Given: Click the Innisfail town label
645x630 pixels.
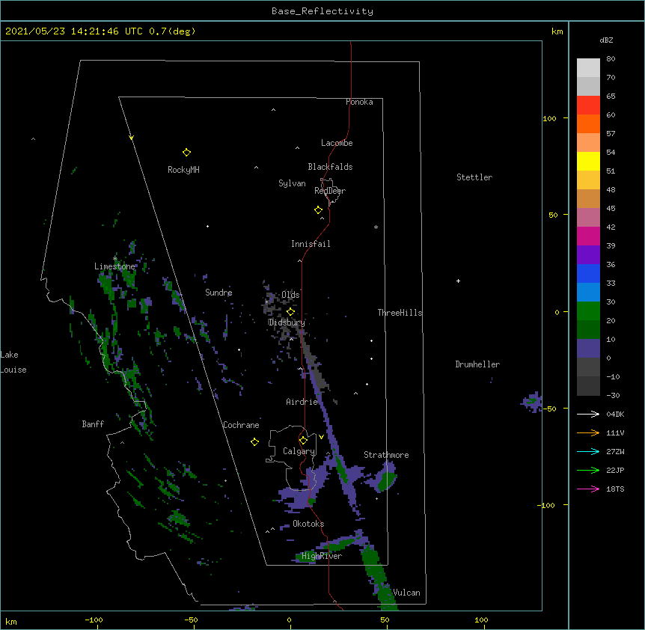Looking at the screenshot, I should click(x=311, y=244).
